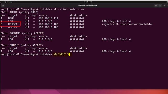The height and width of the screenshot is (94, 168).
Task: Click the highlighted '-D INPUT 3' command text
Action: coord(61,54)
